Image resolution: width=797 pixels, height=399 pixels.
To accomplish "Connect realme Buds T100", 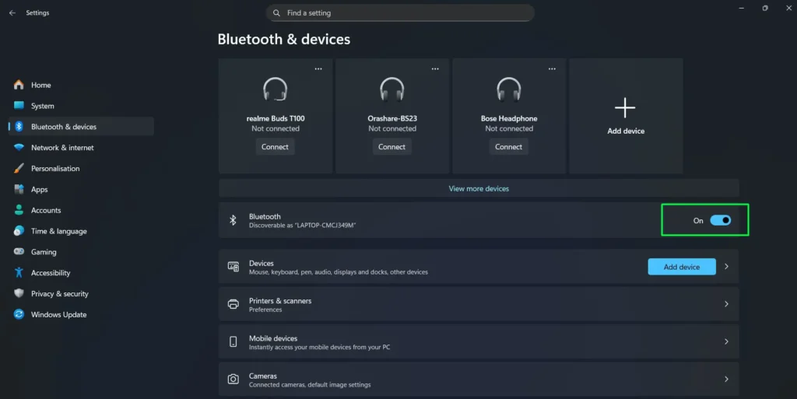I will (x=275, y=147).
